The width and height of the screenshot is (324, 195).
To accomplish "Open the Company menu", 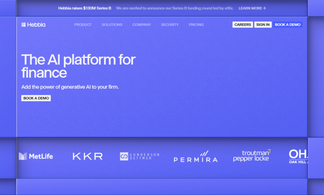I will (141, 25).
